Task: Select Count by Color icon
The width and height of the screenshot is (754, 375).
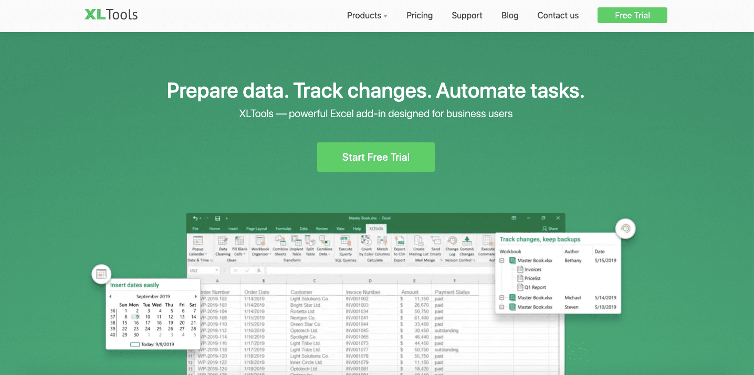Action: (366, 245)
